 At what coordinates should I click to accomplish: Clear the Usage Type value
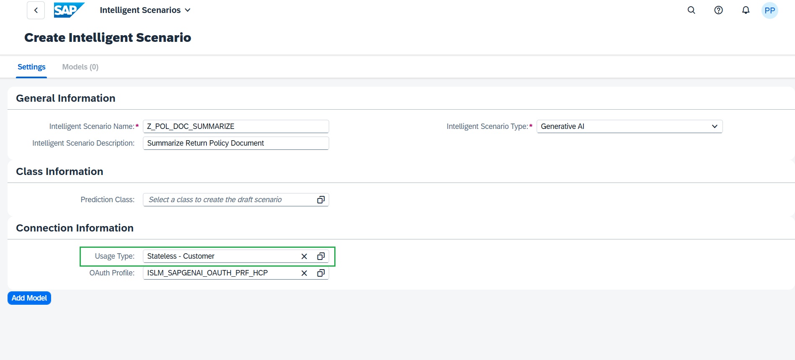point(305,256)
